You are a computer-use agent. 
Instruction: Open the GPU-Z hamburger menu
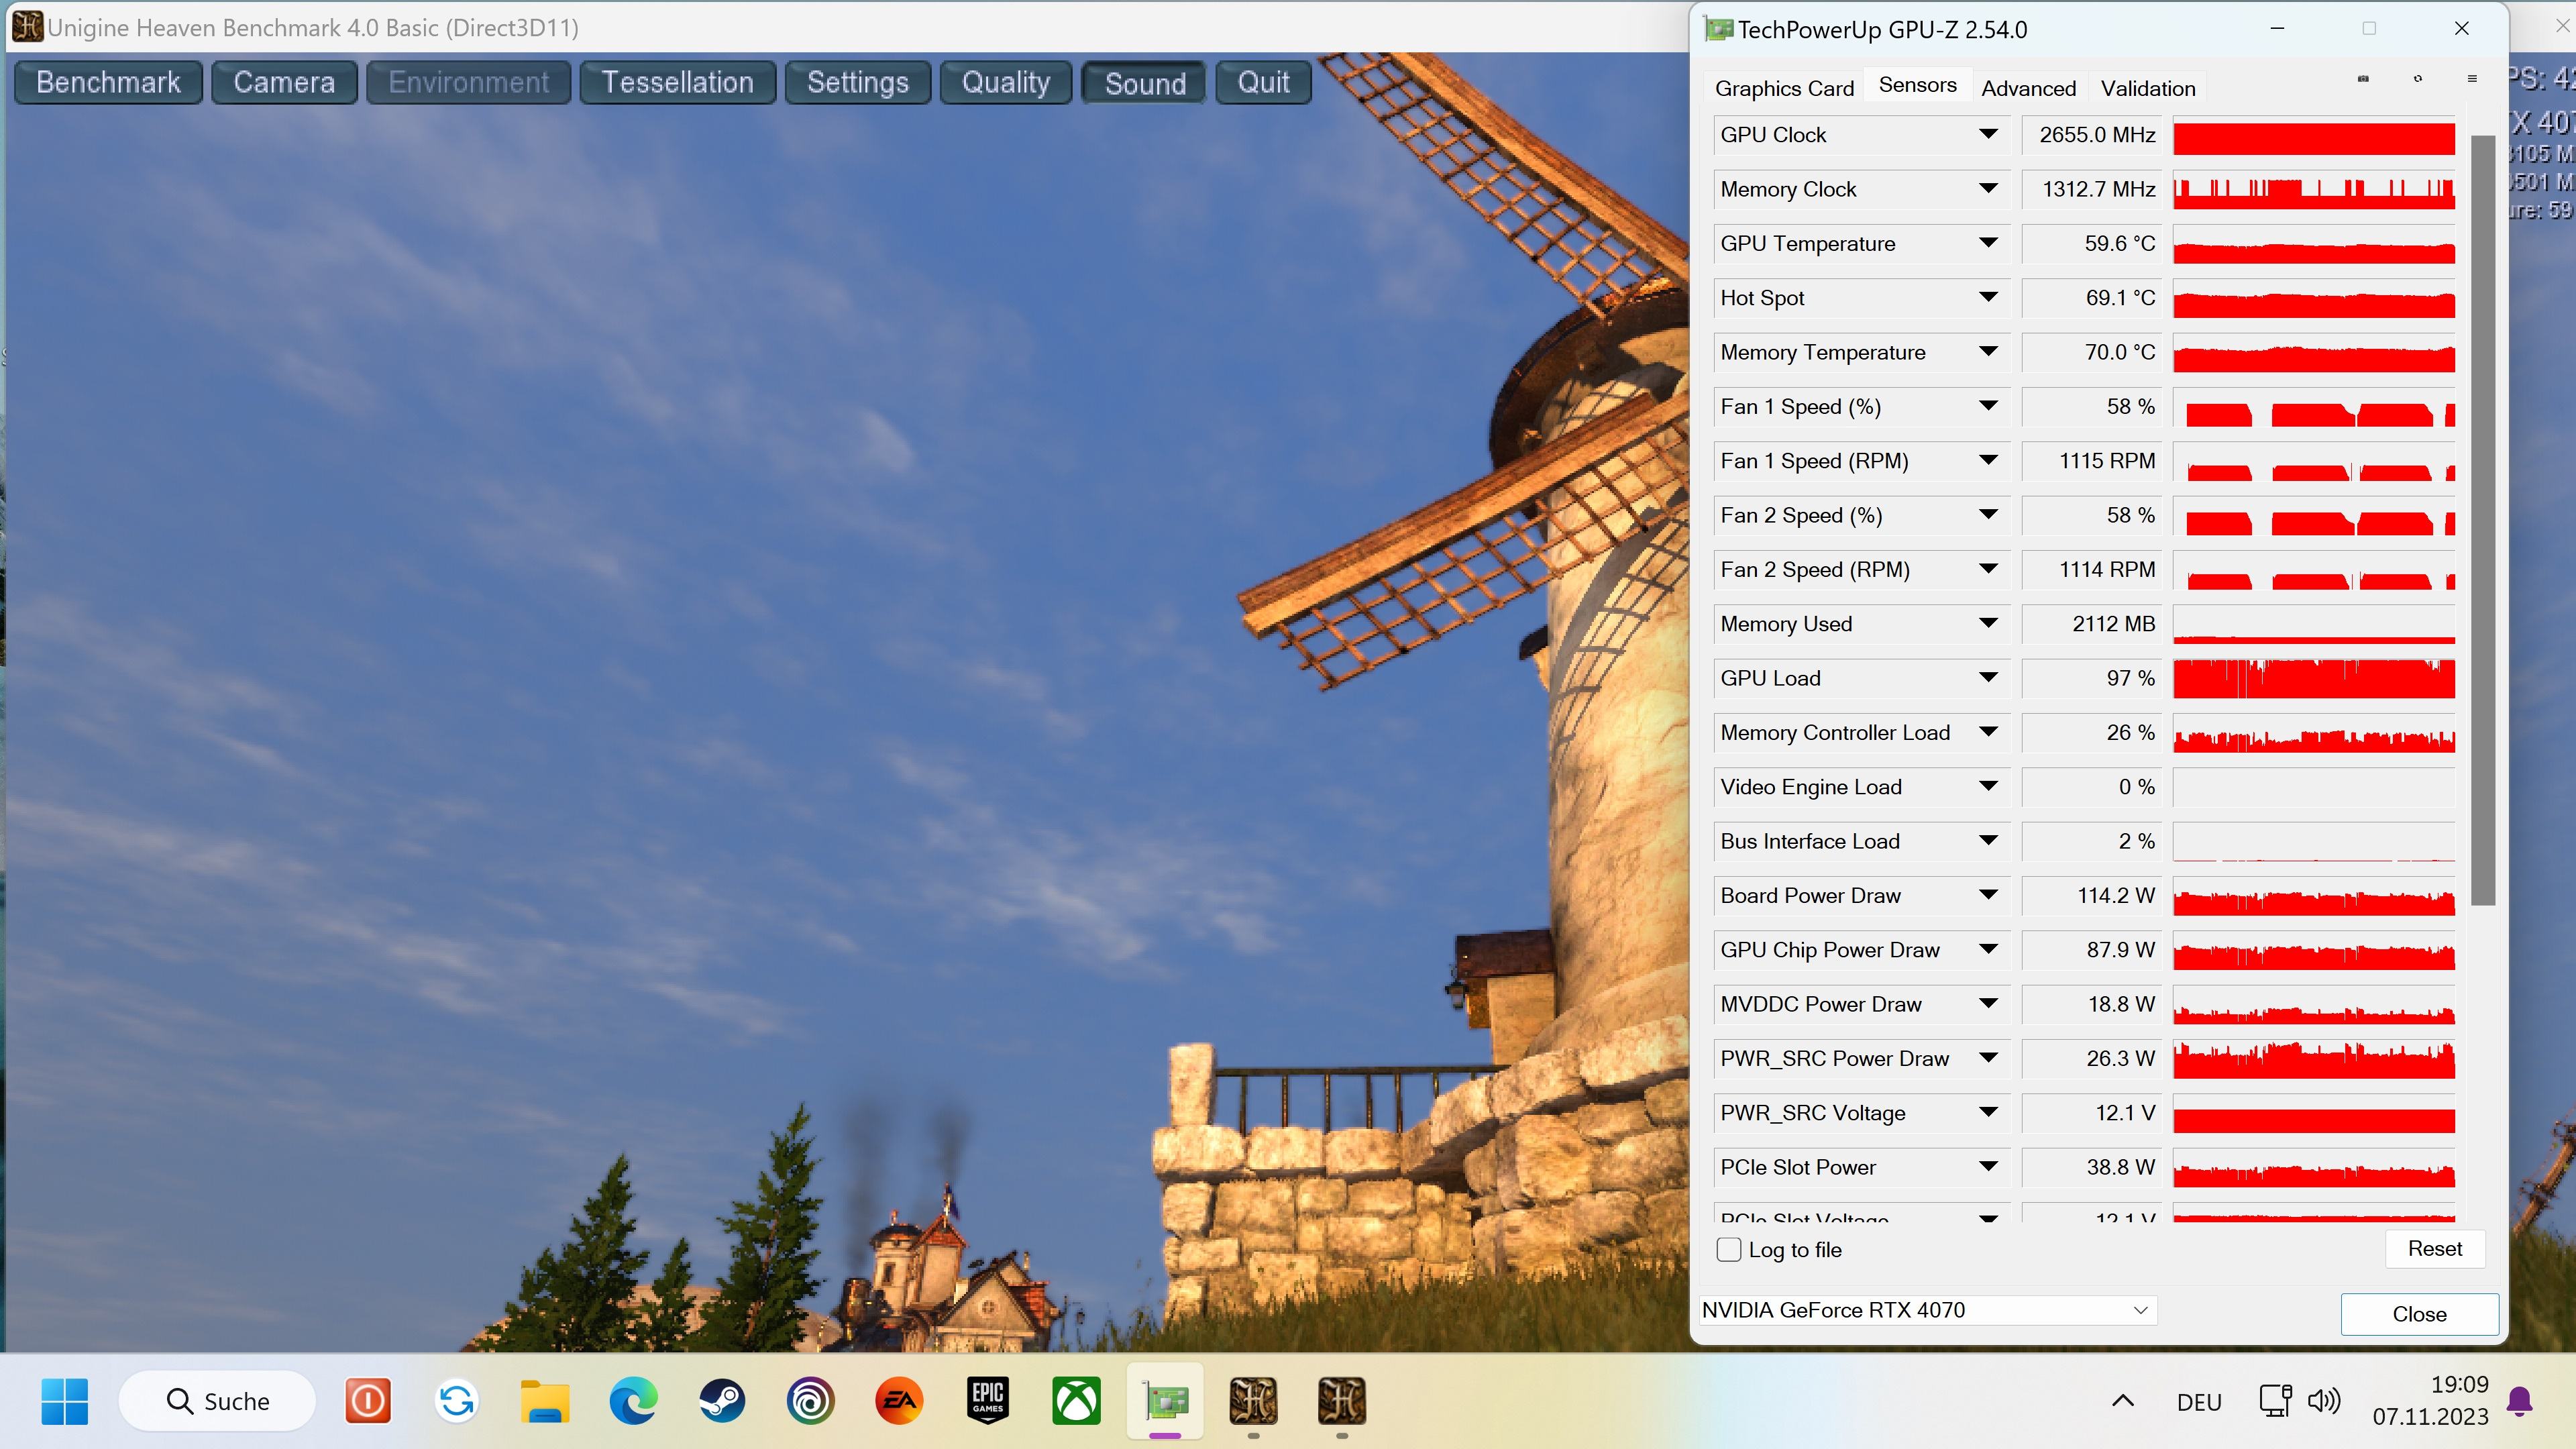pos(2472,79)
